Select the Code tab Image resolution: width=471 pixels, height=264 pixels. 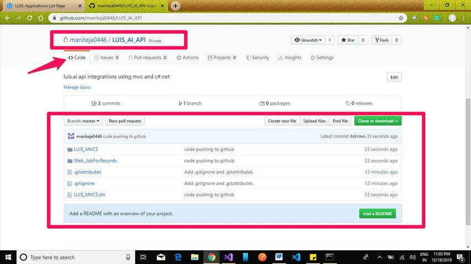pos(76,58)
